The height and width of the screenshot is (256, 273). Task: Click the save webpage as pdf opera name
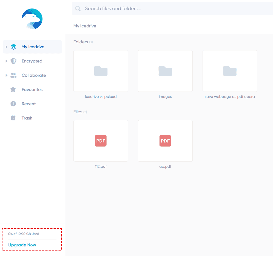230,97
